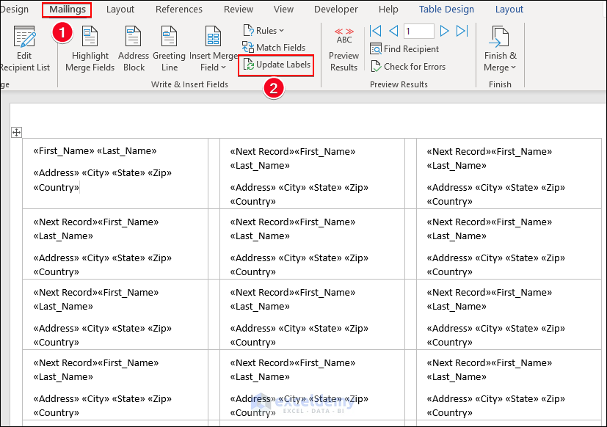This screenshot has height=427, width=607.
Task: Click the Insert Merge Field icon
Action: point(214,37)
